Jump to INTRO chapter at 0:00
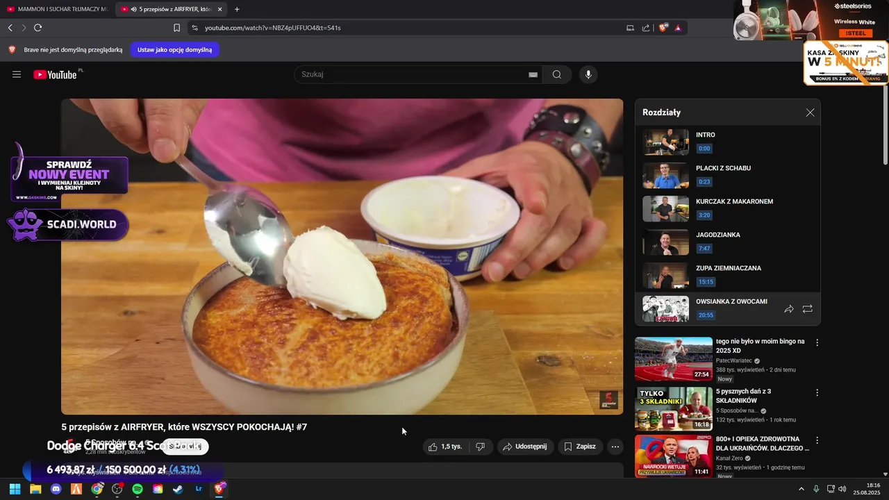 (728, 142)
